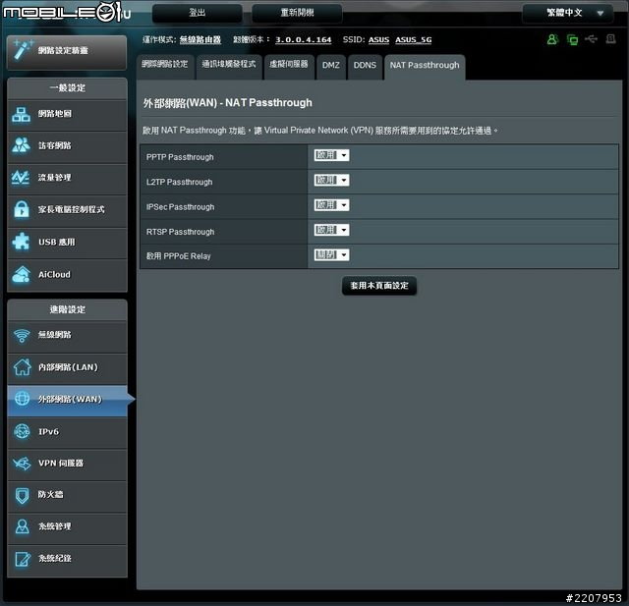Viewport: 629px width, 606px height.
Task: Click the 無線網路 Wi-Fi icon
Action: click(22, 336)
